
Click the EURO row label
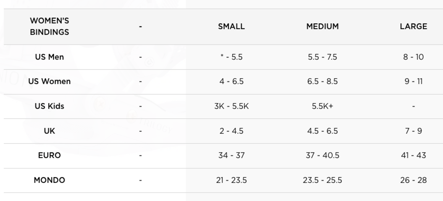click(49, 156)
